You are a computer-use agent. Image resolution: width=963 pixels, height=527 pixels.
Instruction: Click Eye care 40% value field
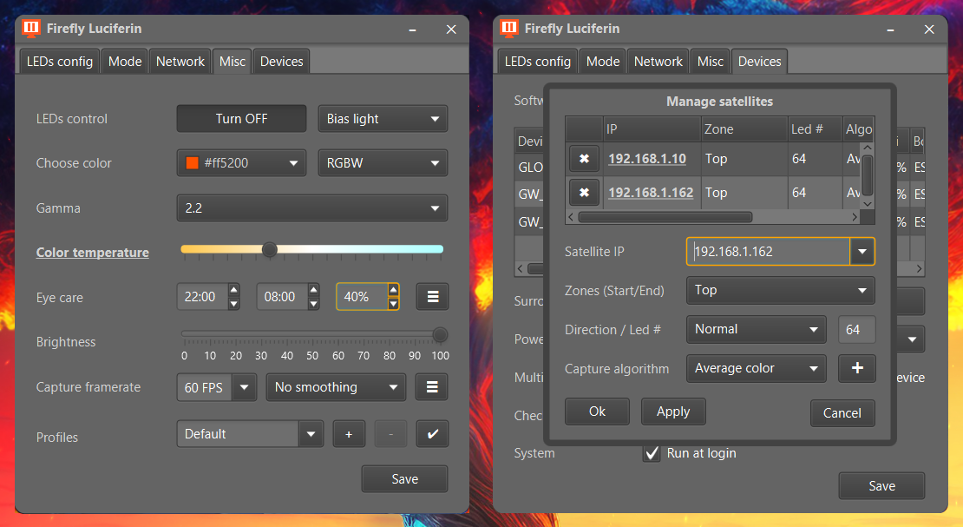pos(363,297)
